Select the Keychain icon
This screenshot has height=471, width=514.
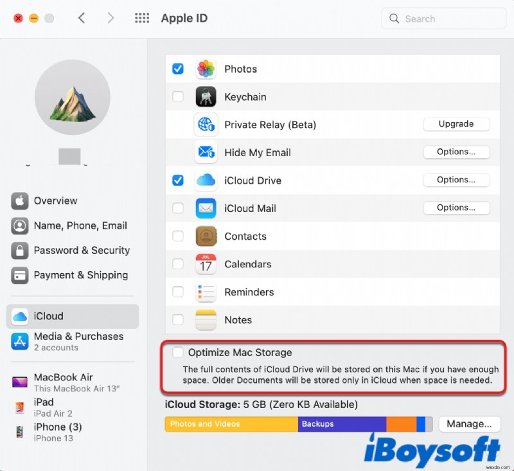click(x=206, y=96)
